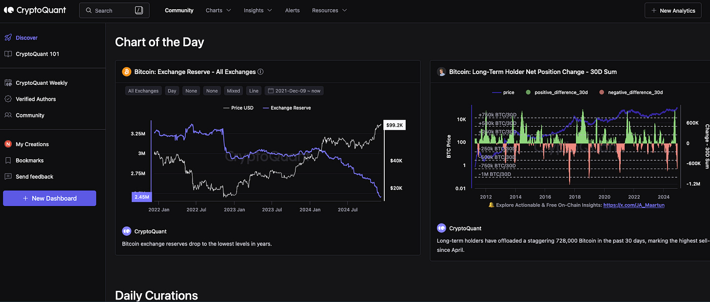Image resolution: width=710 pixels, height=302 pixels.
Task: Click the orange Bitcoin icon on Exchange Reserve card
Action: pyautogui.click(x=126, y=72)
